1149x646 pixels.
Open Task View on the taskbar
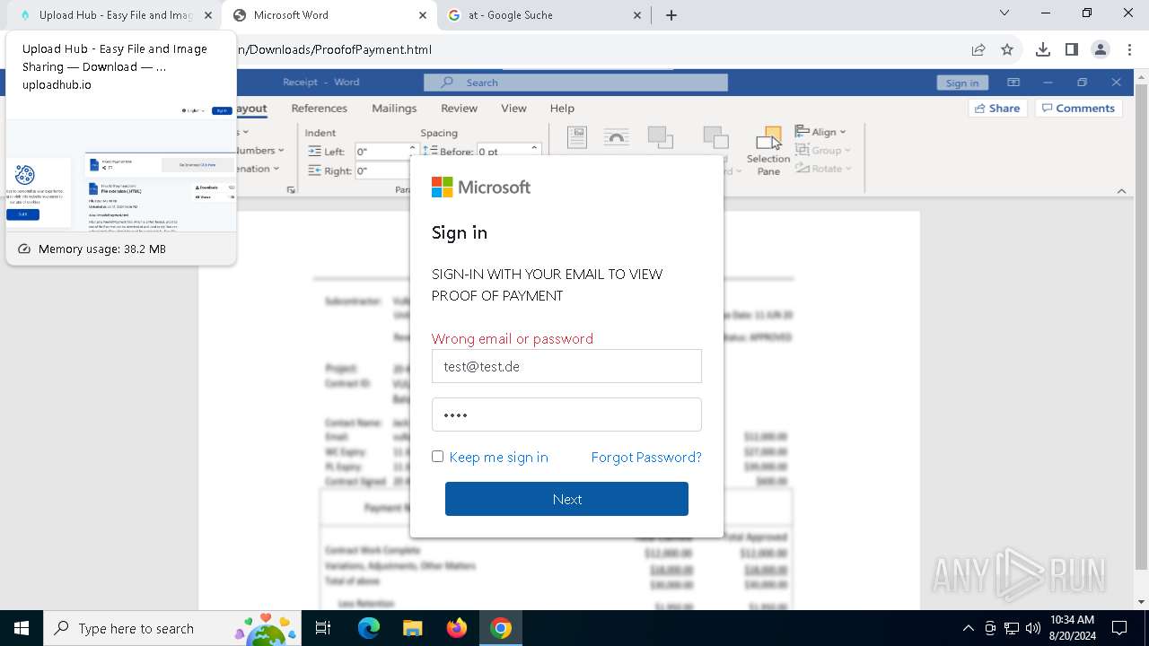pyautogui.click(x=323, y=628)
